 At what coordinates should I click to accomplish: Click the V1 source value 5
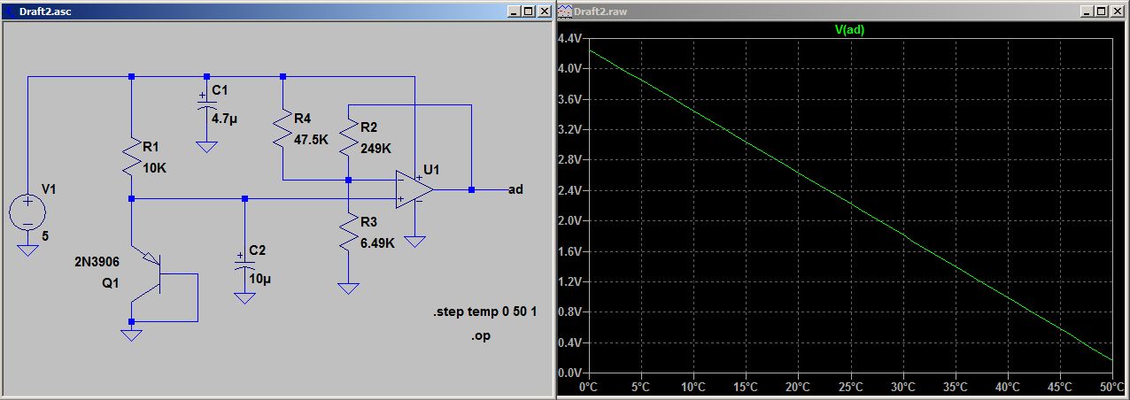[x=46, y=236]
